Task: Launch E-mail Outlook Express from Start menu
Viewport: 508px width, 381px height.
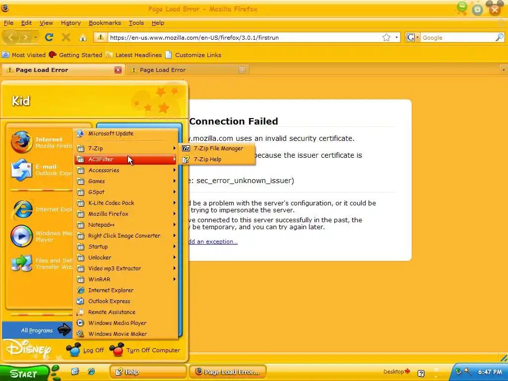Action: 41,170
